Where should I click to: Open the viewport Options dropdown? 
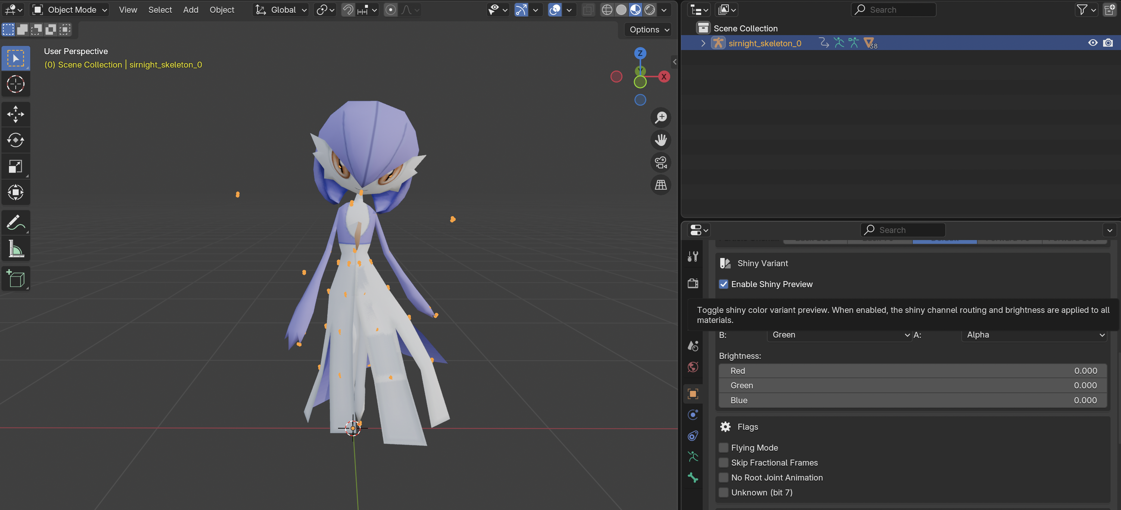pos(649,29)
